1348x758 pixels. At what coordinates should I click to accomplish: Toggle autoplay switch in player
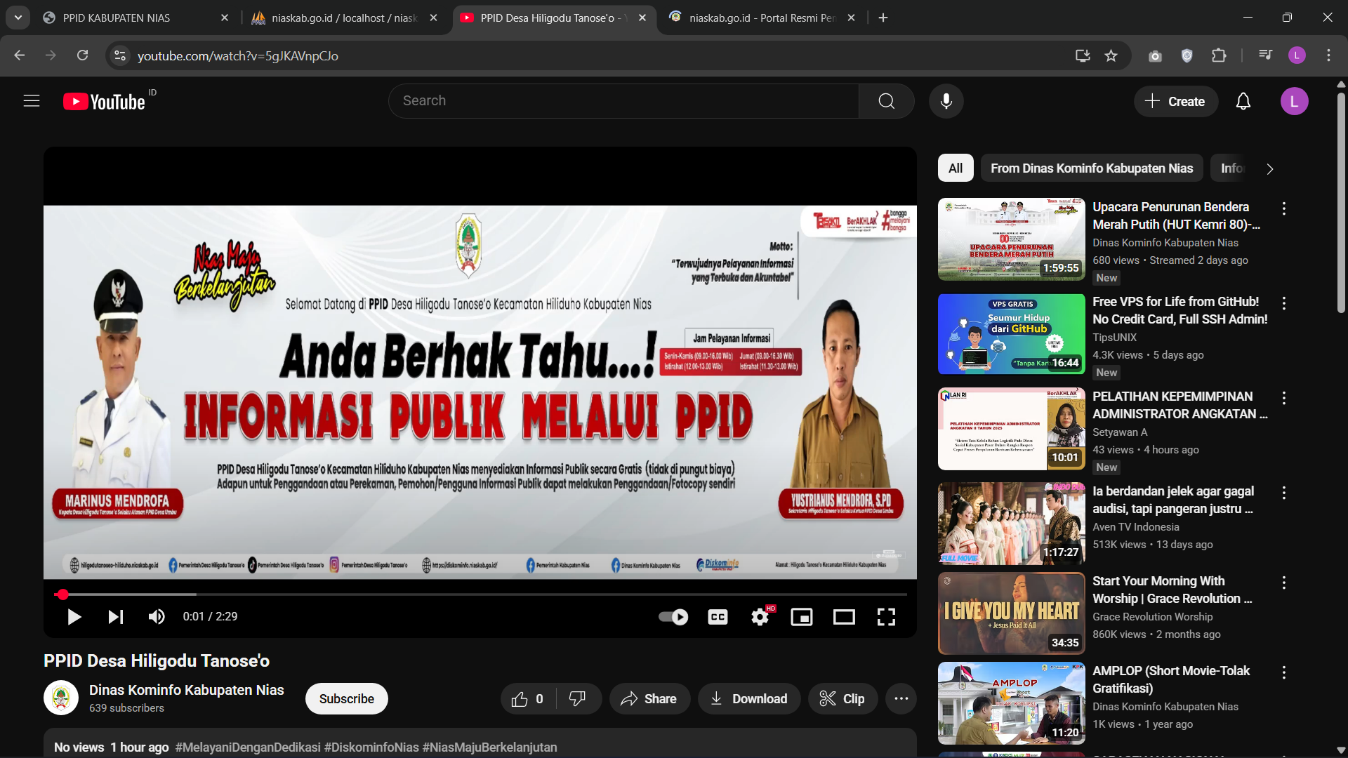673,617
